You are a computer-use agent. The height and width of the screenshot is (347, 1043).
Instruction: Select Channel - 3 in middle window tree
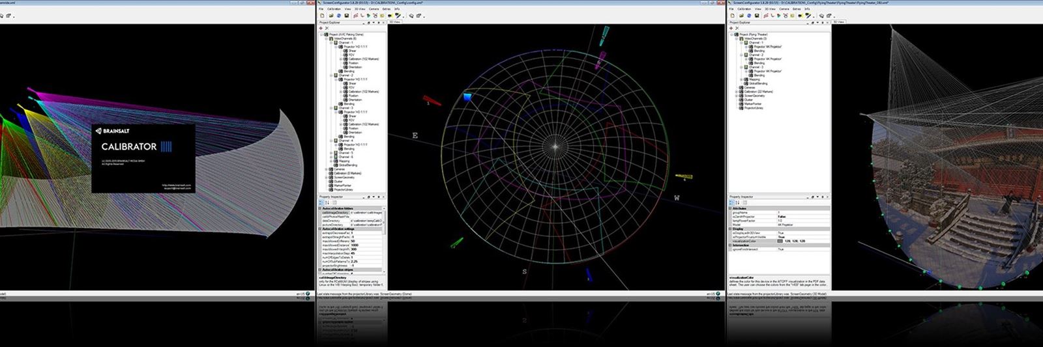click(x=346, y=107)
